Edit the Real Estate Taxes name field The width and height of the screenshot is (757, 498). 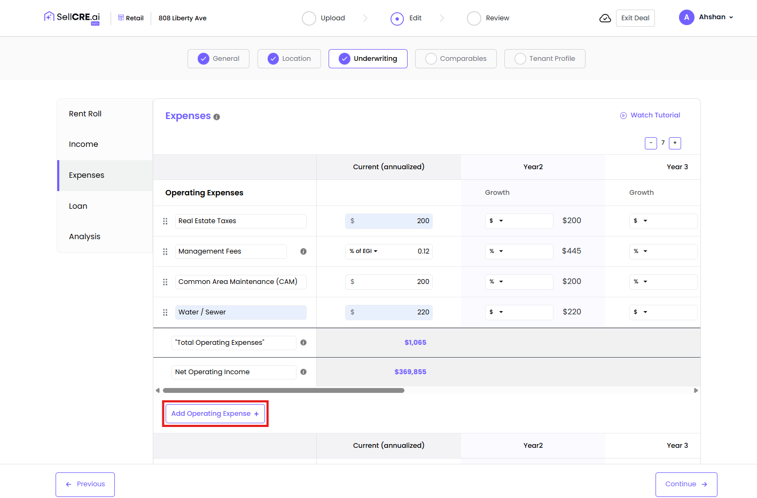[x=241, y=221]
